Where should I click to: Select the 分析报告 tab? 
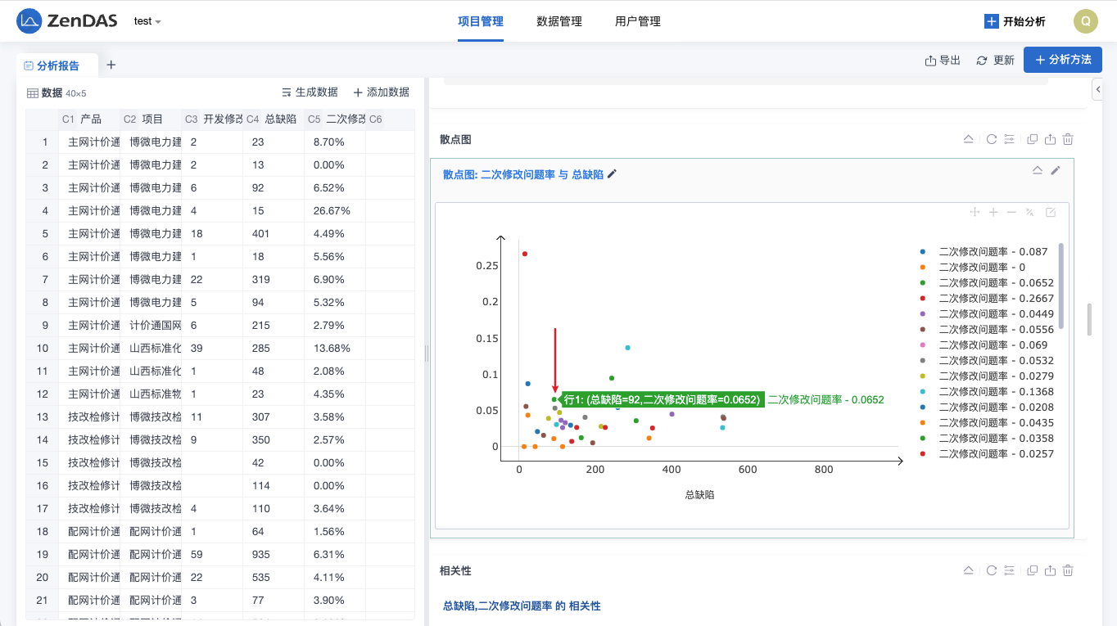57,65
